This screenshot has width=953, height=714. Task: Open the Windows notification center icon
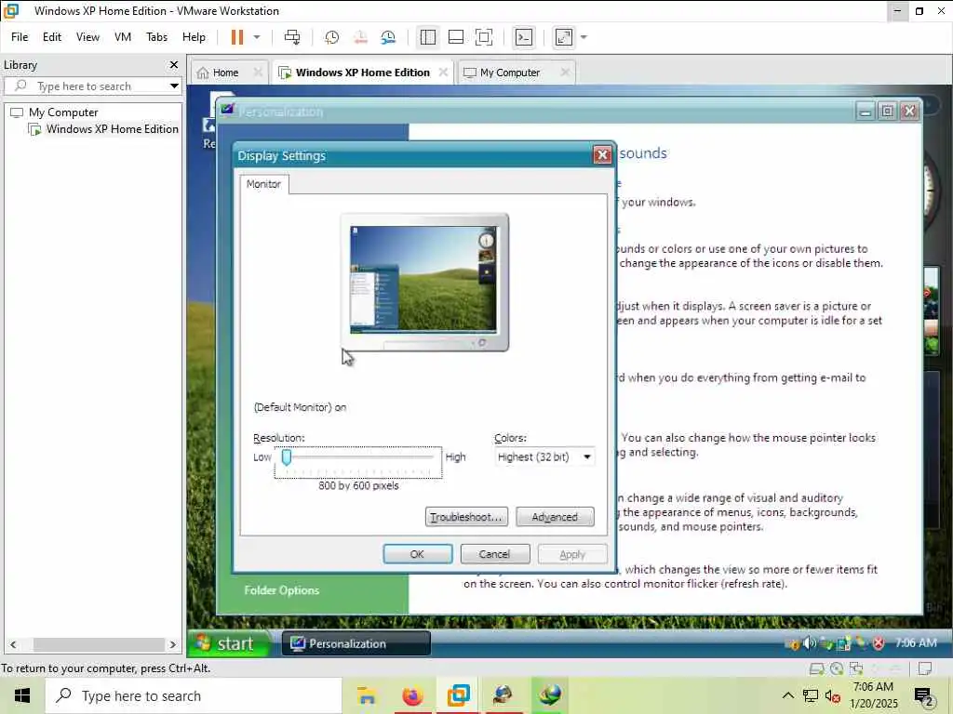click(x=924, y=697)
